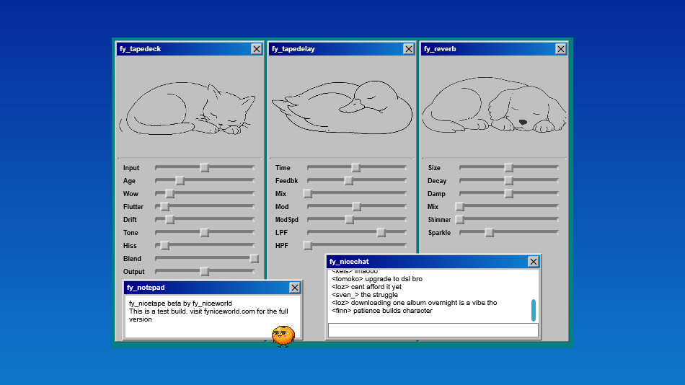The height and width of the screenshot is (385, 685).
Task: Click the chat log scrollbar thumb
Action: point(534,310)
